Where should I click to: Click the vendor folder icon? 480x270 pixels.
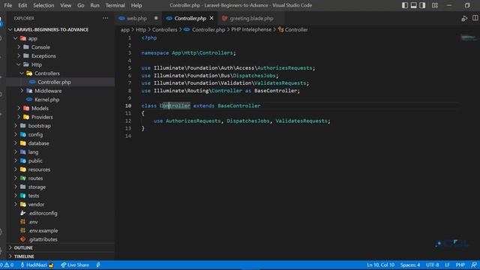click(x=23, y=204)
